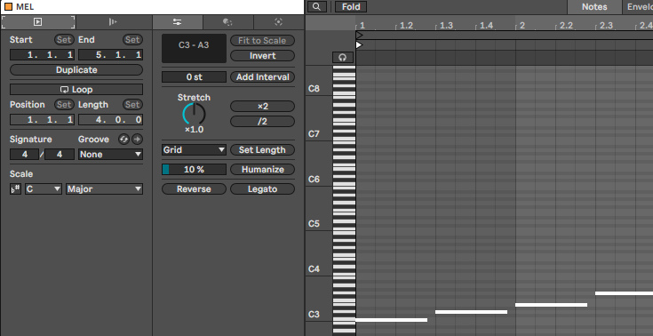
Task: Open the Grid dropdown
Action: click(194, 149)
